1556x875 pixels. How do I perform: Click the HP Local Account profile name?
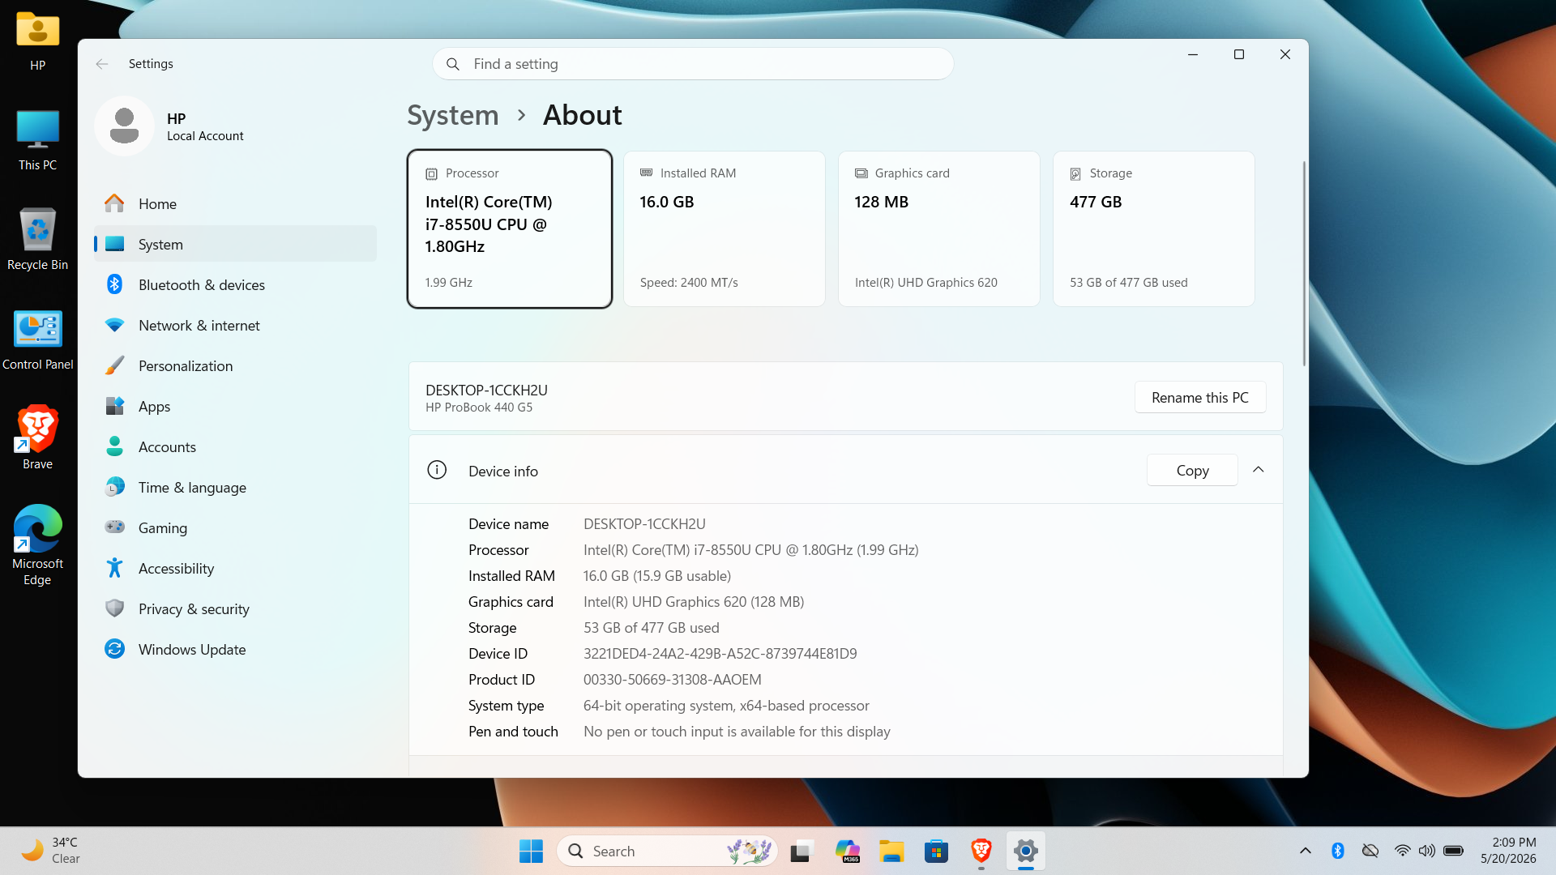205,126
